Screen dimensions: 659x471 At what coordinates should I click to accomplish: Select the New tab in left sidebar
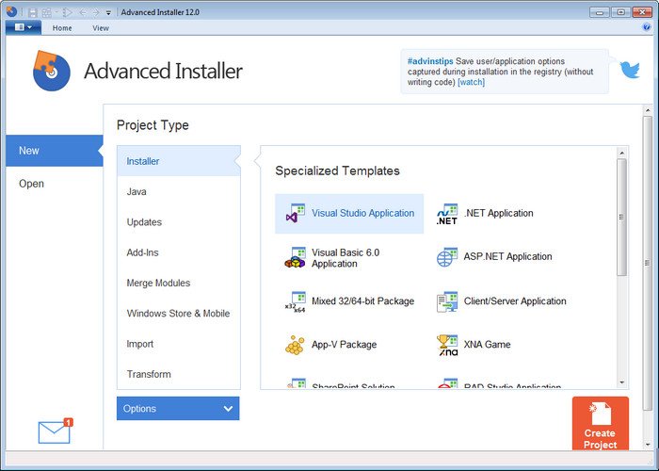coord(55,151)
